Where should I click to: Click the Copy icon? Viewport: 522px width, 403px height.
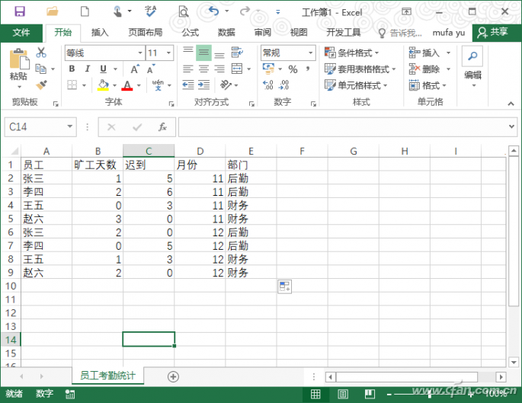tap(41, 69)
